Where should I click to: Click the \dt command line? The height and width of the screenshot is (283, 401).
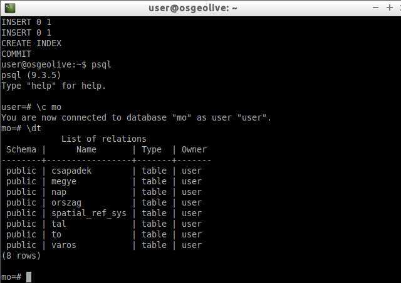pyautogui.click(x=21, y=128)
